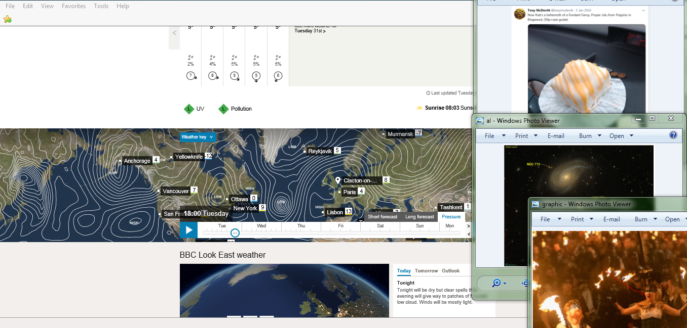Click the Pollution low indicator icon
687x328 pixels.
click(x=223, y=109)
